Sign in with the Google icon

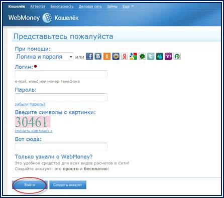(x=133, y=57)
